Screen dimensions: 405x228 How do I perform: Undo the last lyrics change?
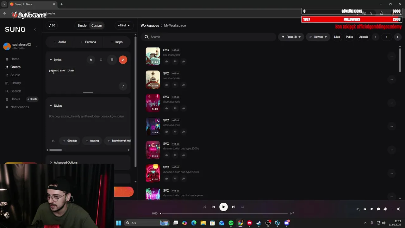click(91, 60)
